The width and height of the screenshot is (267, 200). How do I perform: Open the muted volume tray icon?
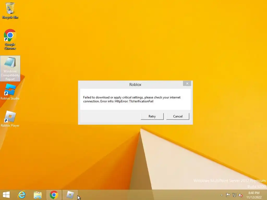click(241, 195)
